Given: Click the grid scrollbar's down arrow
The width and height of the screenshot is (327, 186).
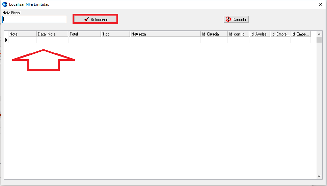Looking at the screenshot, I should point(319,176).
